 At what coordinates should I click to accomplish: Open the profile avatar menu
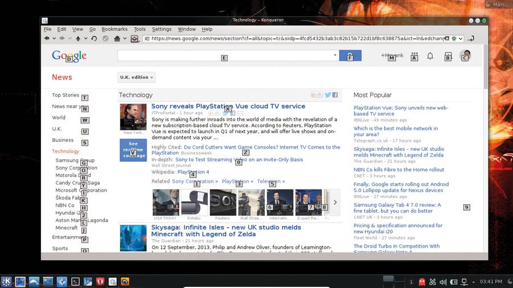[x=465, y=56]
